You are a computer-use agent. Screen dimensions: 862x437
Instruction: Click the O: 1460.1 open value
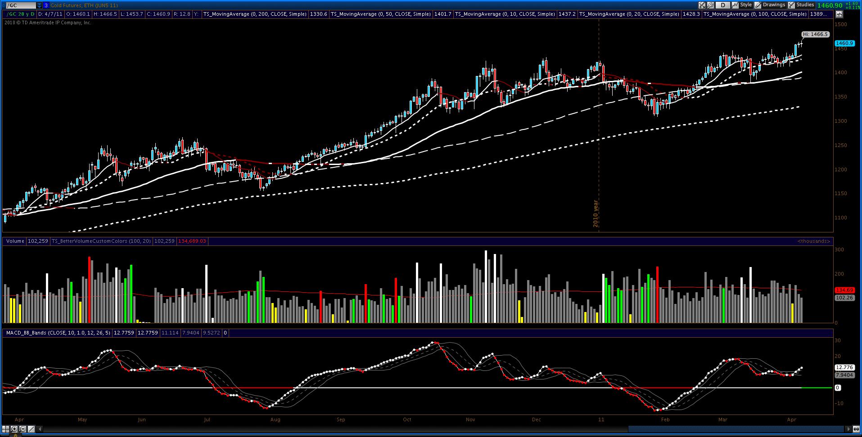[x=78, y=14]
